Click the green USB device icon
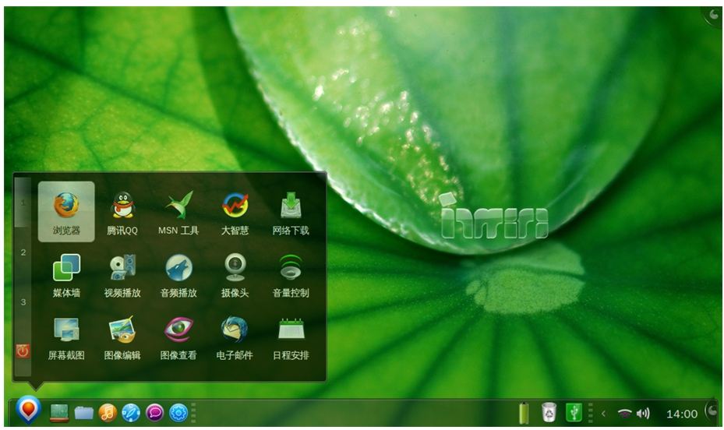Image resolution: width=724 pixels, height=430 pixels. pyautogui.click(x=574, y=412)
